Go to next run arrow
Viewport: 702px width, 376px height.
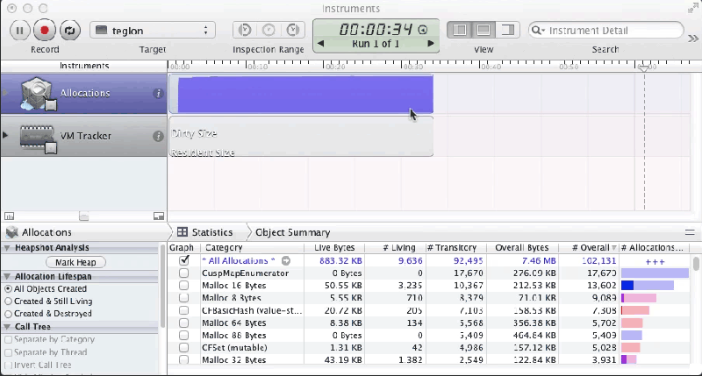[x=431, y=43]
